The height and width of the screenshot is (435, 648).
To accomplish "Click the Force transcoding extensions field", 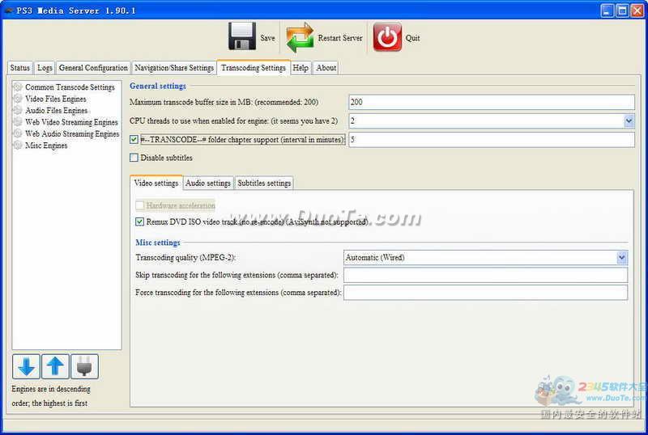I will coord(485,292).
